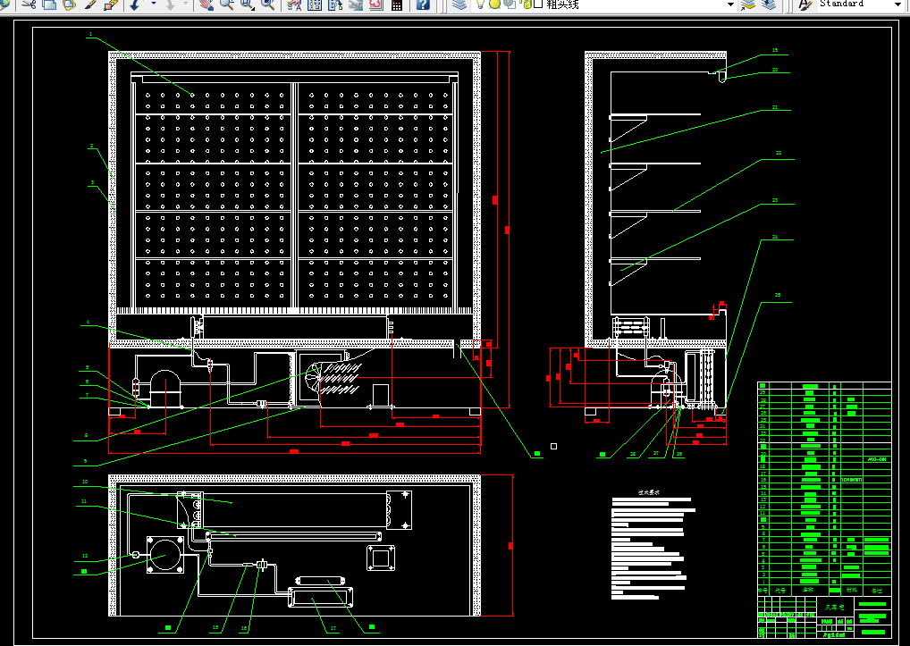Open the Properties palette icon
Screen dimensions: 910x646
tap(294, 4)
